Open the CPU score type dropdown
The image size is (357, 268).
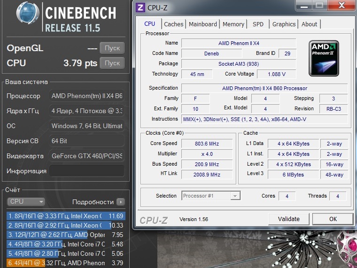[x=26, y=201]
